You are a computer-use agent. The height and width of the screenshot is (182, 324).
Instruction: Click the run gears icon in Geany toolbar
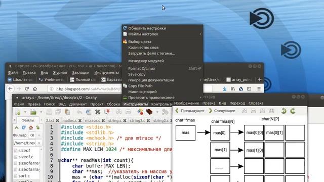pos(165,112)
